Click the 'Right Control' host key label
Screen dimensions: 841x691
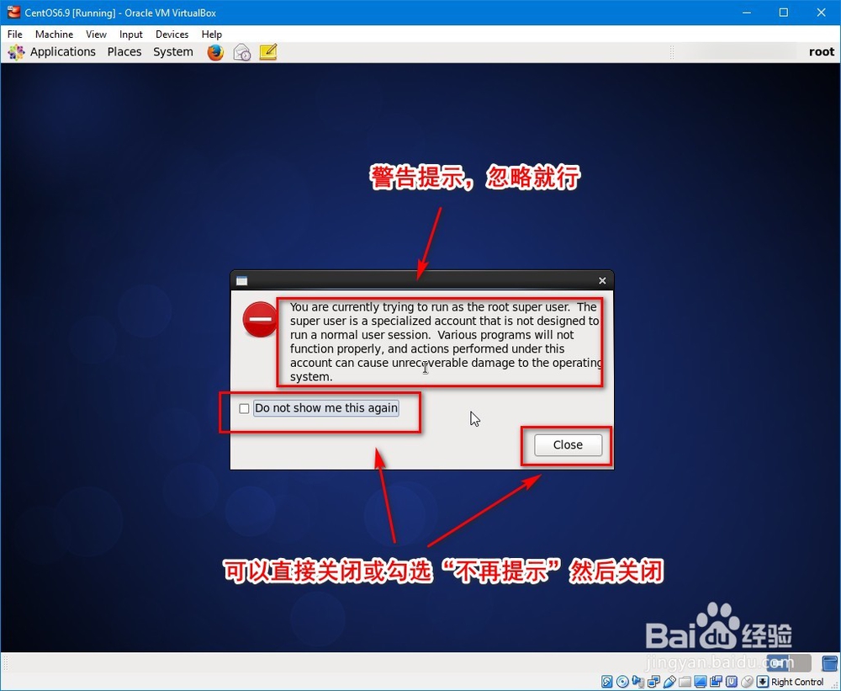click(x=797, y=682)
